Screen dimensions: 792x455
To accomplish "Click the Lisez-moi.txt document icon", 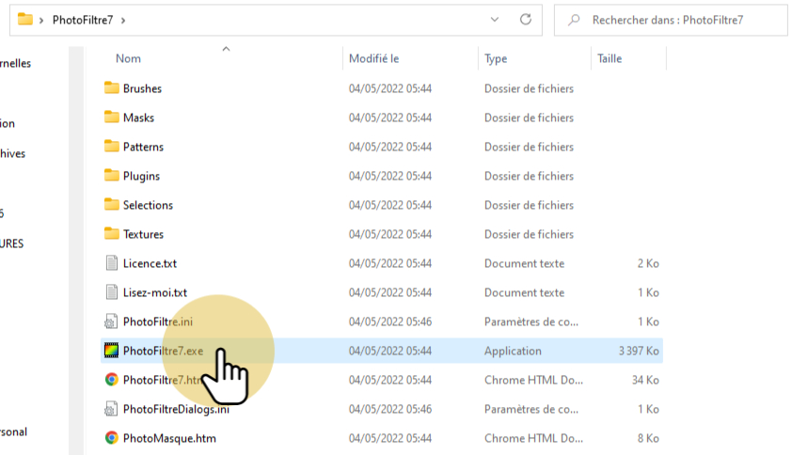I will (112, 292).
